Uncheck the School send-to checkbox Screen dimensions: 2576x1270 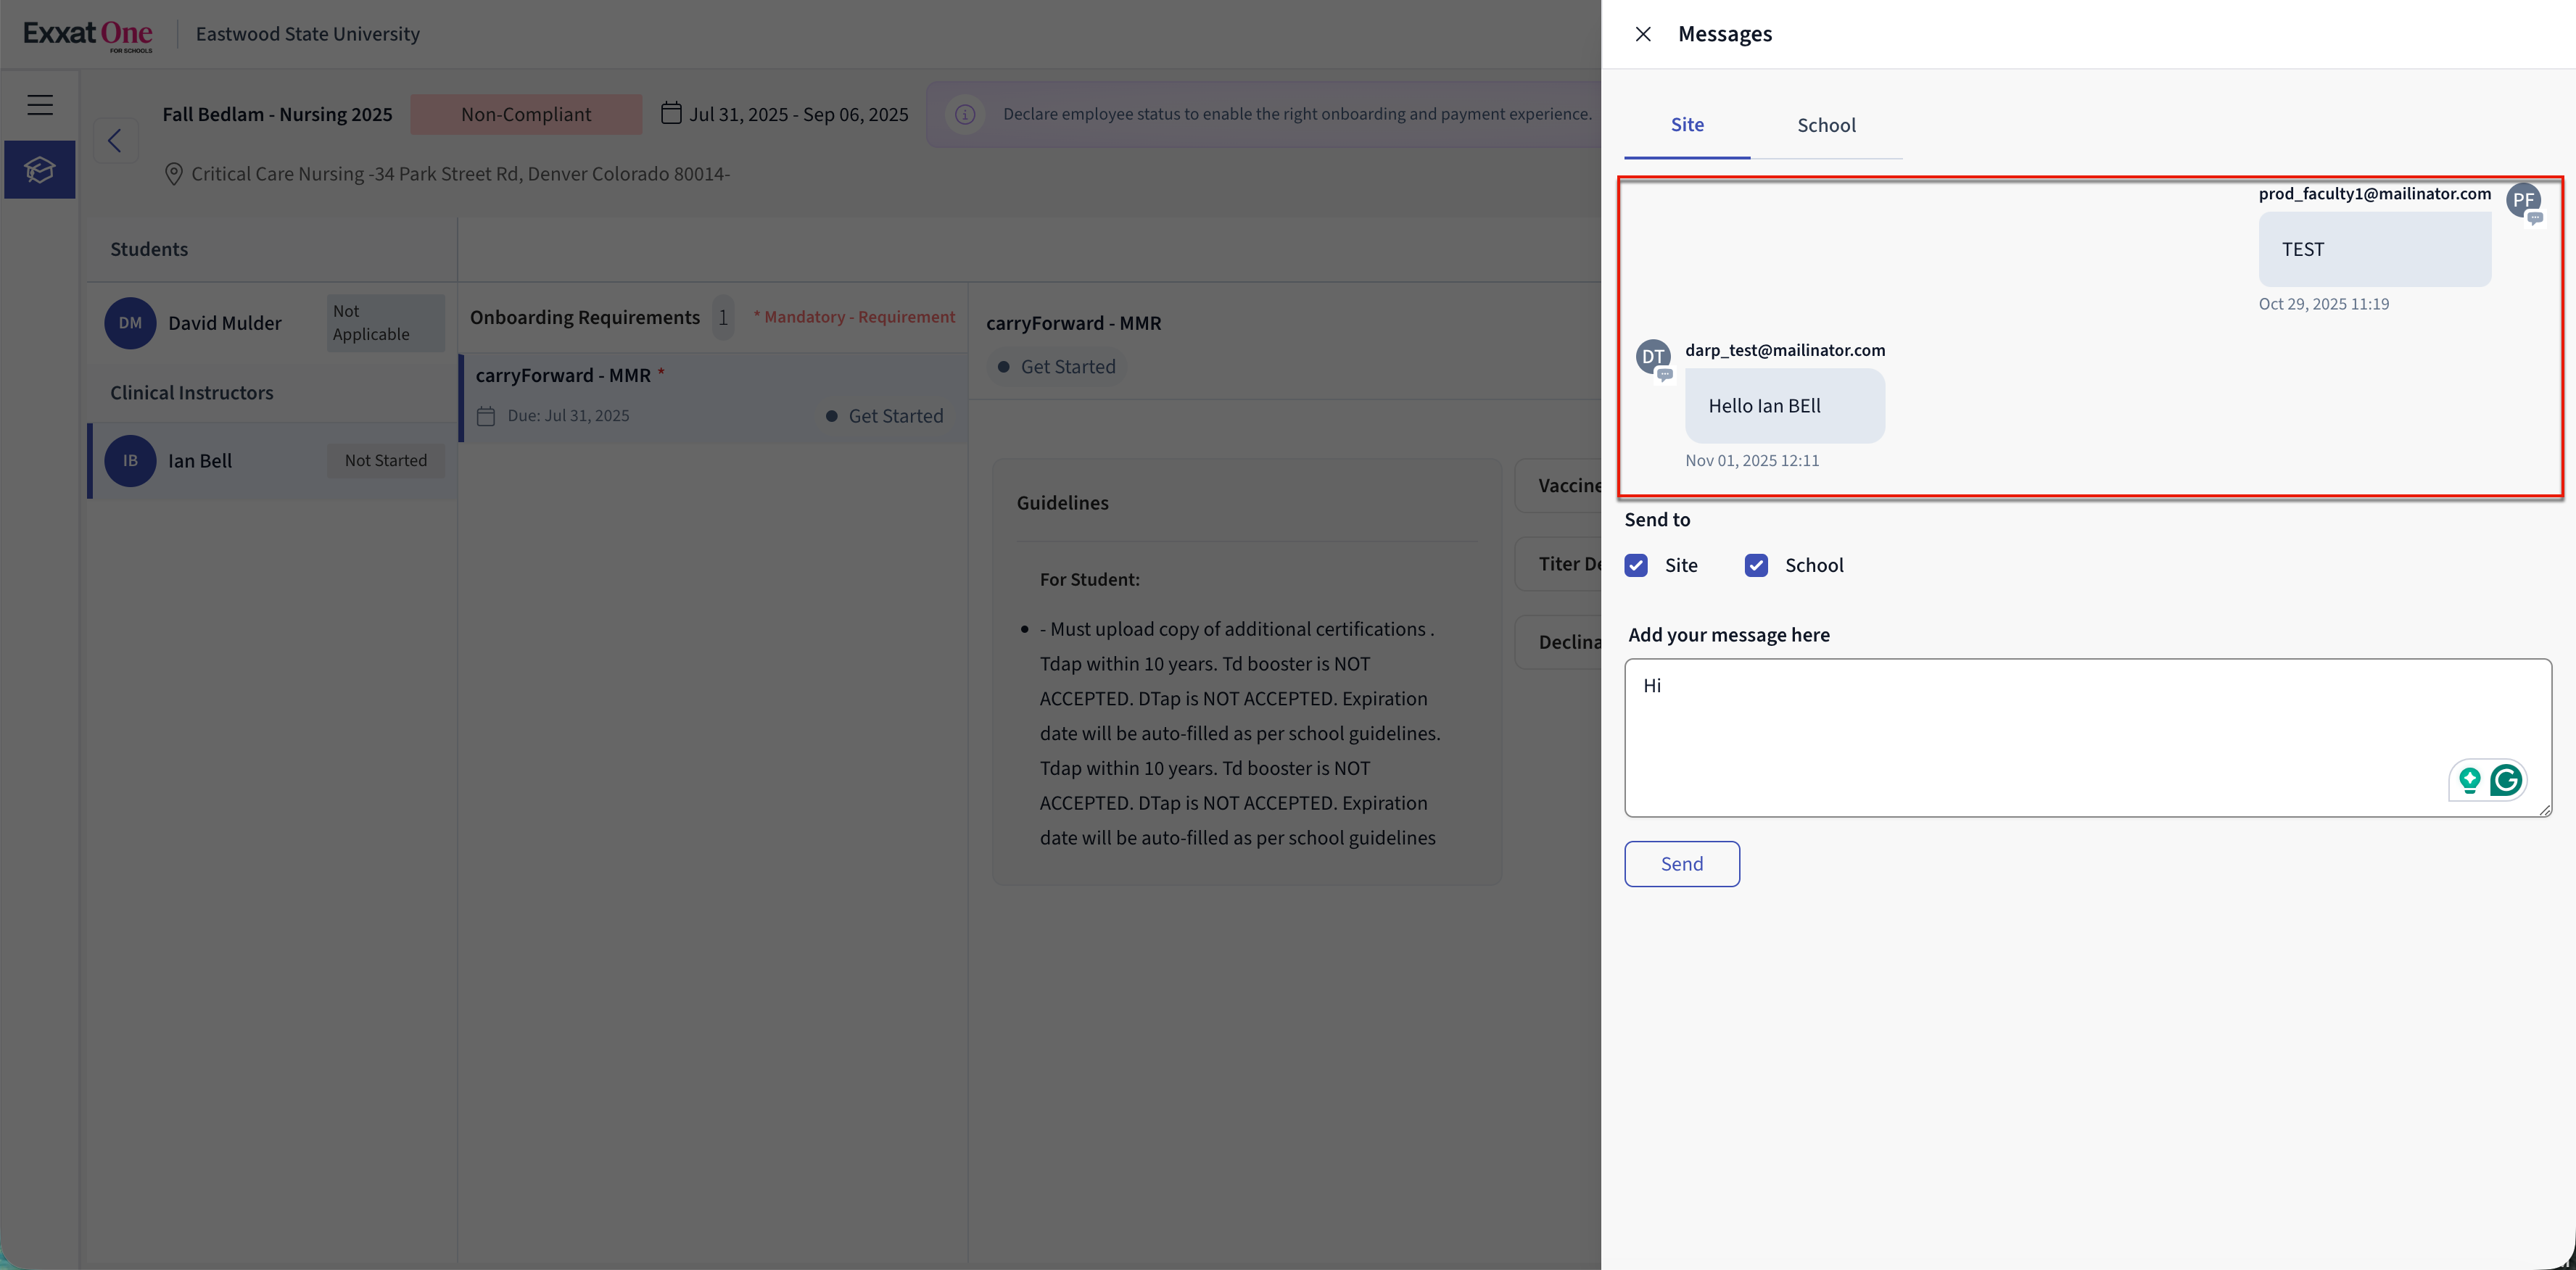pos(1756,565)
